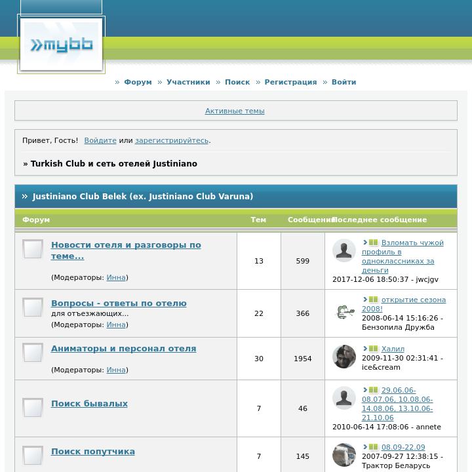Viewport: 472px width, 472px height.
Task: Click description text для отъезжающих...
Action: tap(90, 313)
